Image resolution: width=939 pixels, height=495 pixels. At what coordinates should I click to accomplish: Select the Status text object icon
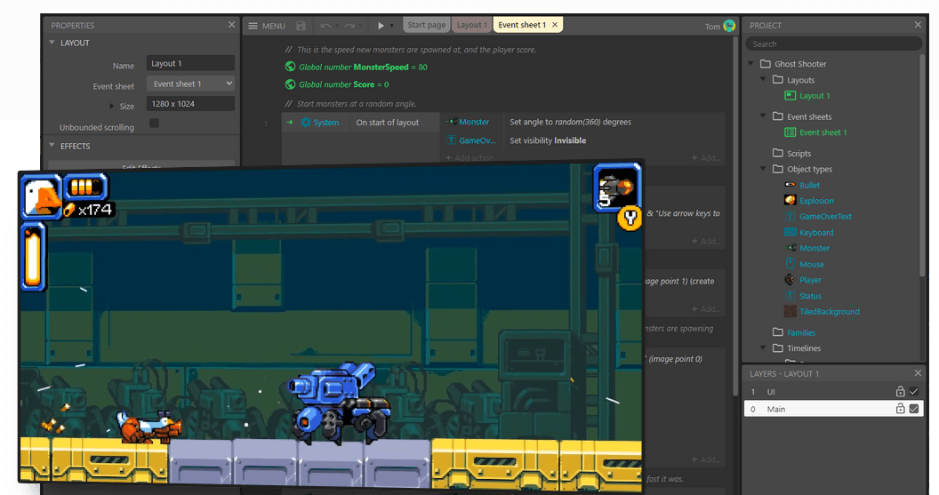(790, 296)
